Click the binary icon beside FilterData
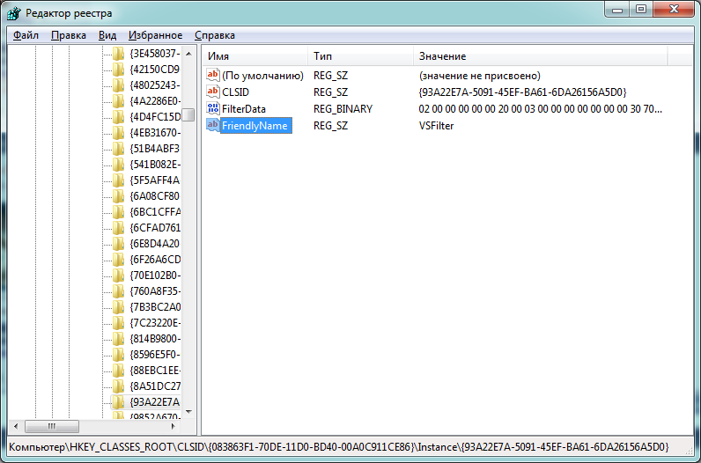701x463 pixels. (213, 108)
